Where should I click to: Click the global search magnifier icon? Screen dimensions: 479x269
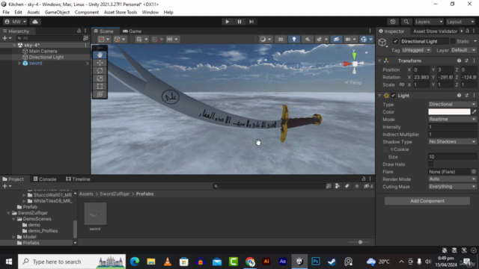406,22
